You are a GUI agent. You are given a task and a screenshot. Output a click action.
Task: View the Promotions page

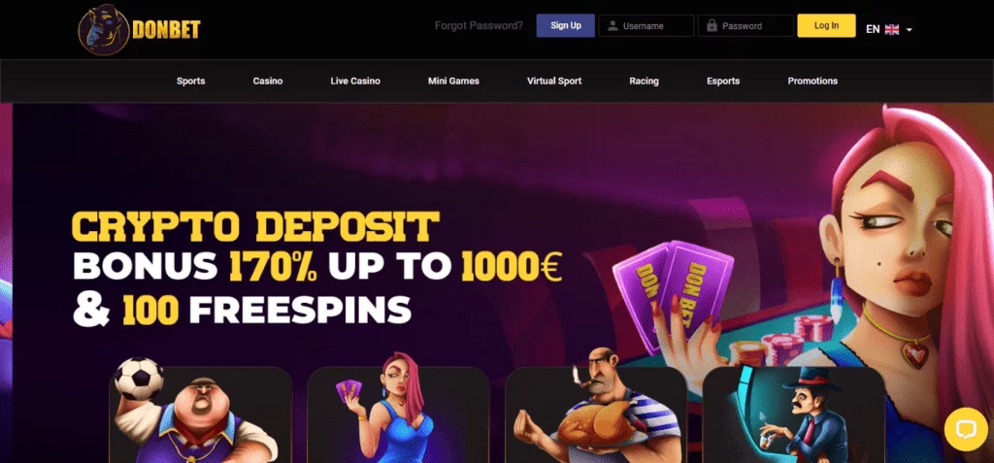pyautogui.click(x=812, y=81)
